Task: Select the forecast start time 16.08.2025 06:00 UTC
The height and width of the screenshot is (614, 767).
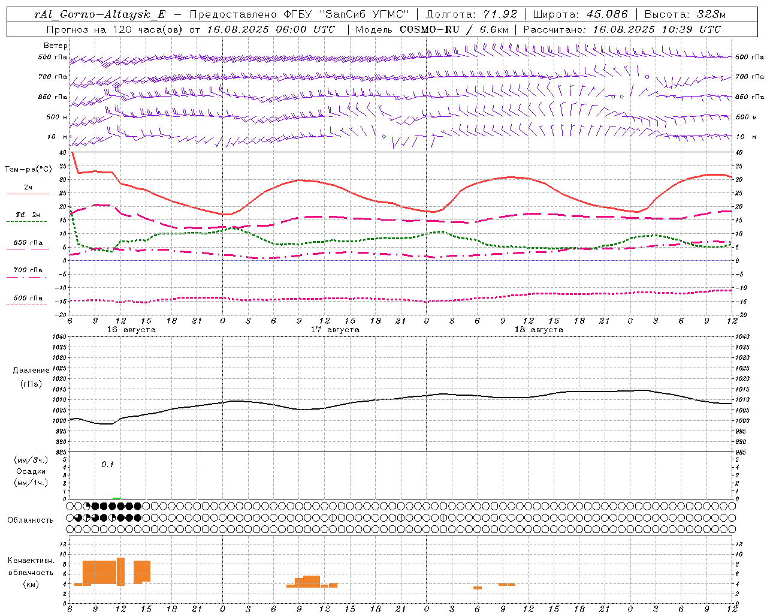Action: [271, 29]
